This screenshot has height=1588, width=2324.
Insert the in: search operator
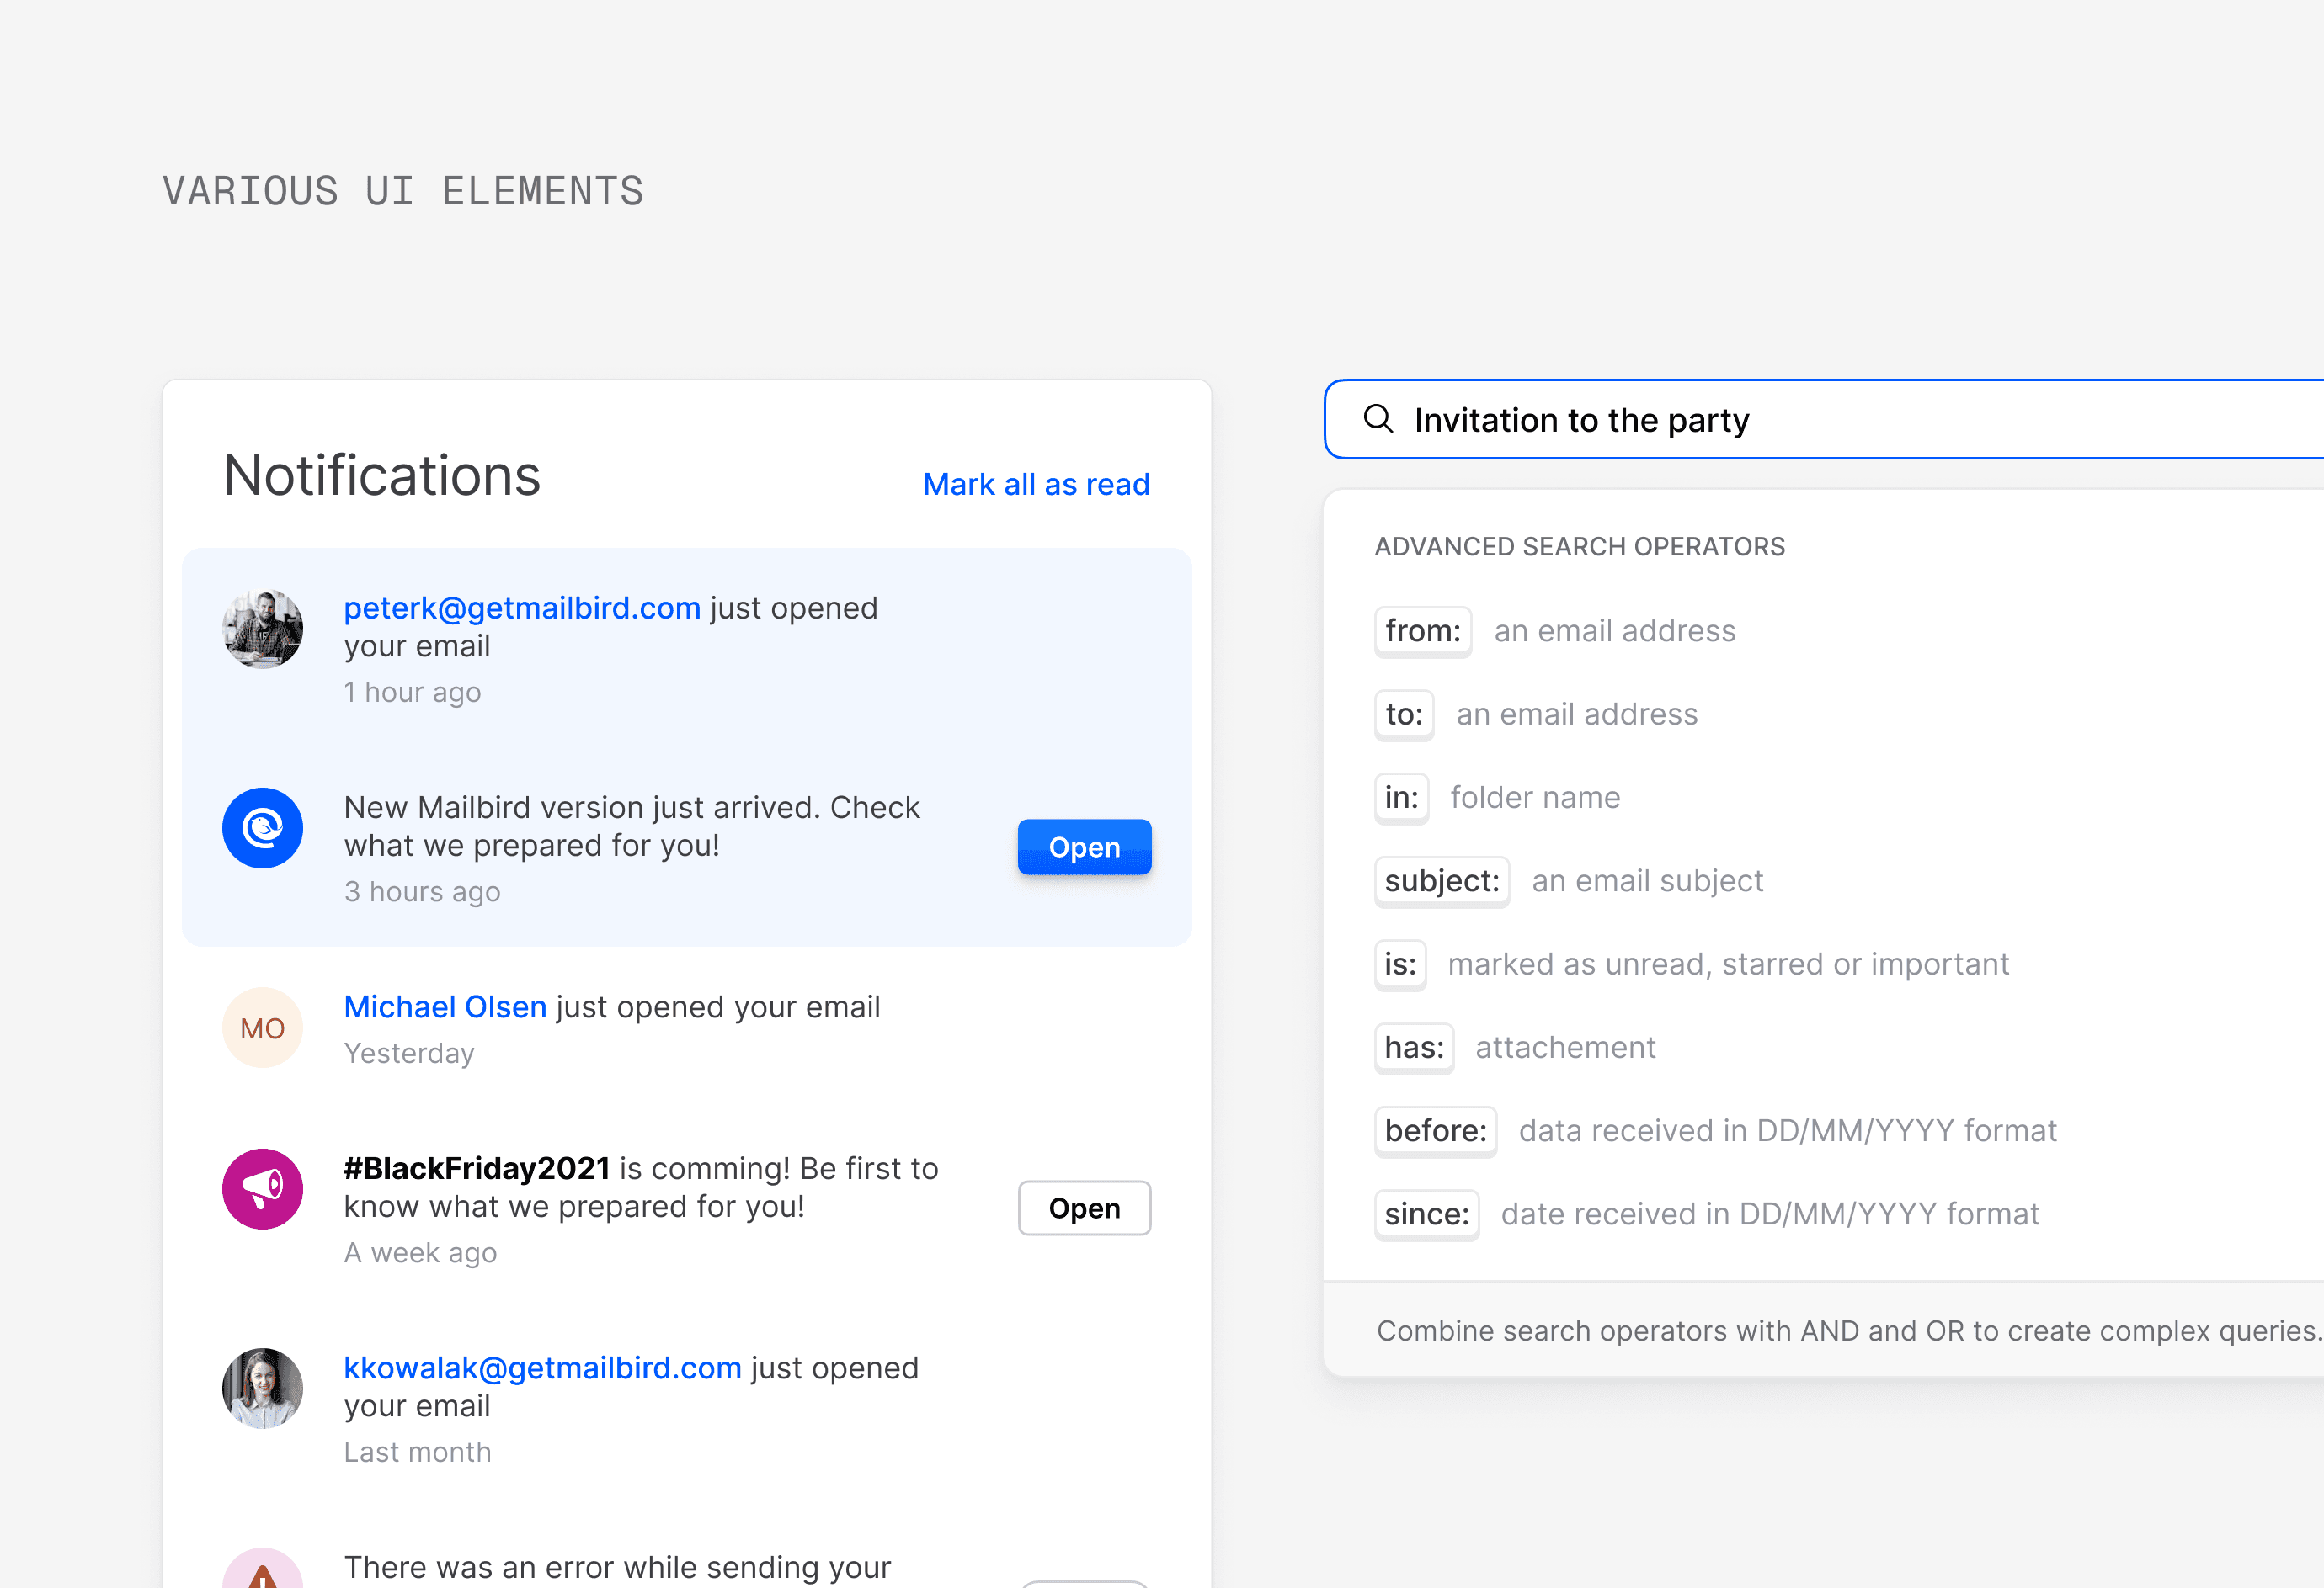pos(1401,798)
